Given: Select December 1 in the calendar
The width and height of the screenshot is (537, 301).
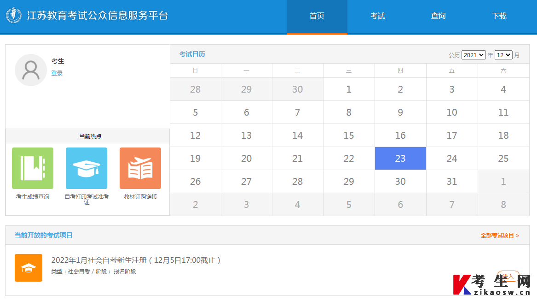Looking at the screenshot, I should coord(349,89).
